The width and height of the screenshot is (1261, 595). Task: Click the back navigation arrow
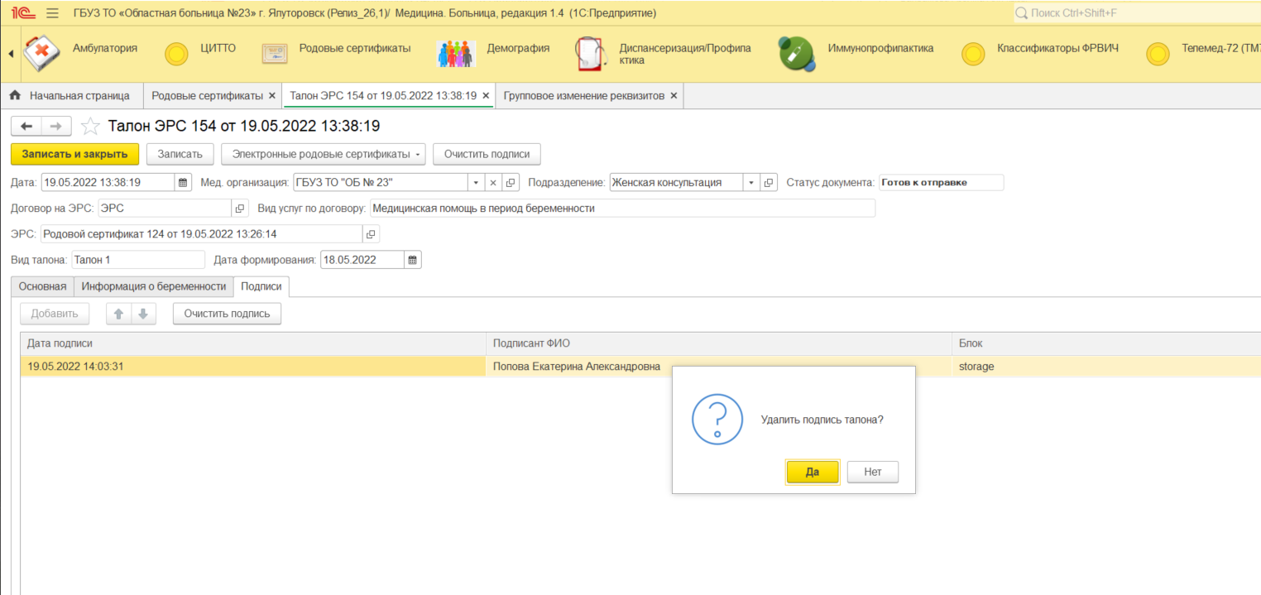tap(26, 126)
